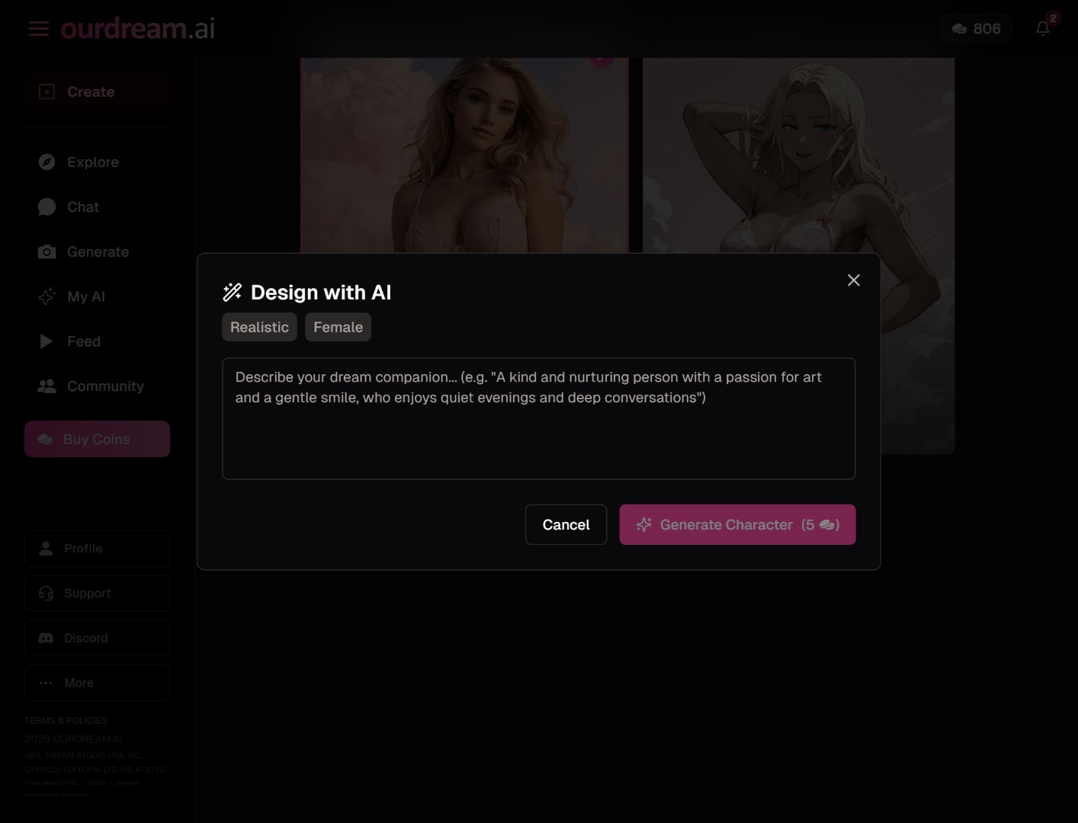Image resolution: width=1078 pixels, height=823 pixels.
Task: Click Buy Coins button
Action: tap(97, 439)
